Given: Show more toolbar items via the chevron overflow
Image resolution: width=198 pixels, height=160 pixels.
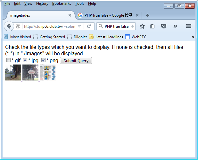Looking at the screenshot, I should 175,27.
